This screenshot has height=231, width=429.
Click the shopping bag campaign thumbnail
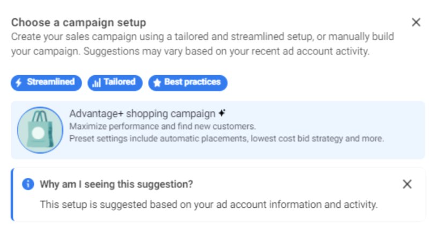(40, 130)
